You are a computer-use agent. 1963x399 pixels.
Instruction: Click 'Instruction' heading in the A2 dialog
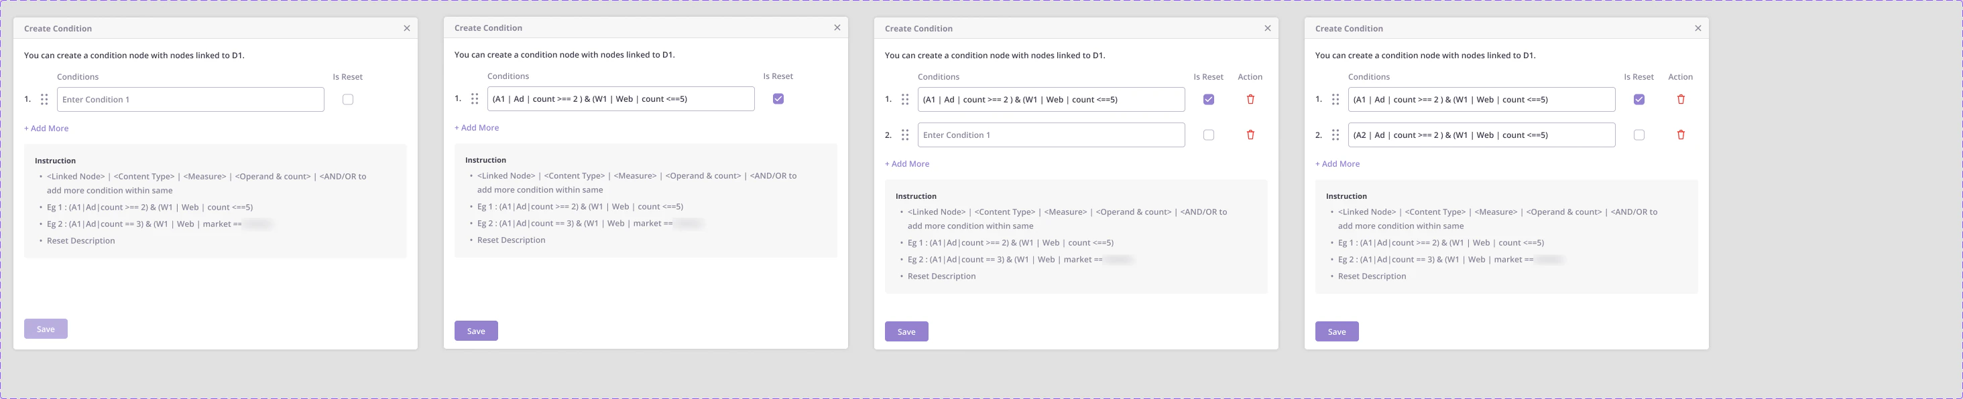[1346, 196]
